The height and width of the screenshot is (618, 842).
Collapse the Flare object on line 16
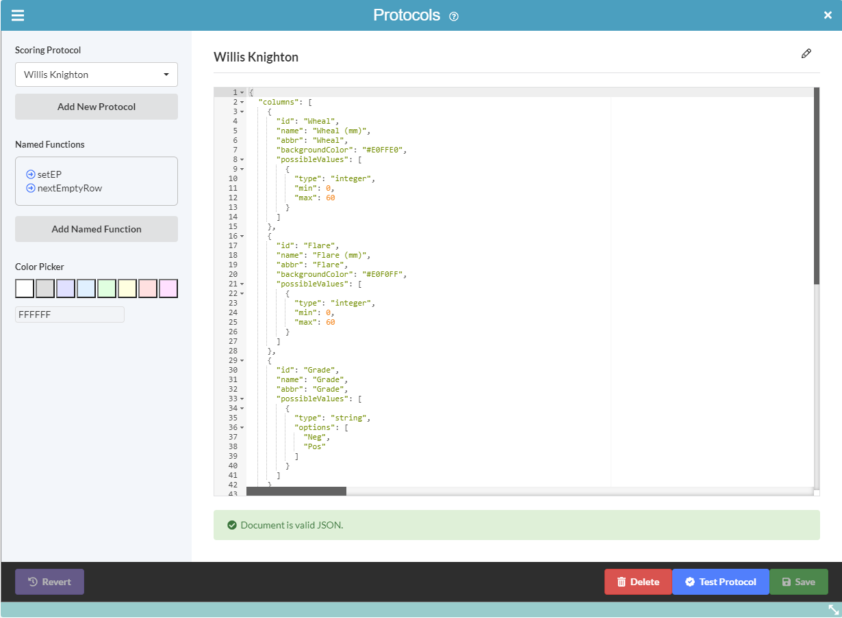[x=242, y=236]
